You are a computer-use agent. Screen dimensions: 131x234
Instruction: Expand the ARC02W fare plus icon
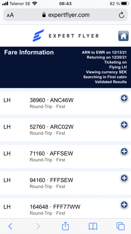coord(124,125)
